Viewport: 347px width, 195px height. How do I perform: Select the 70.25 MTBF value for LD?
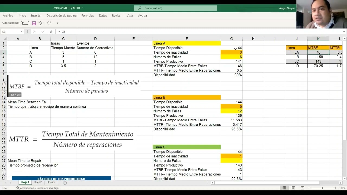pos(318,66)
